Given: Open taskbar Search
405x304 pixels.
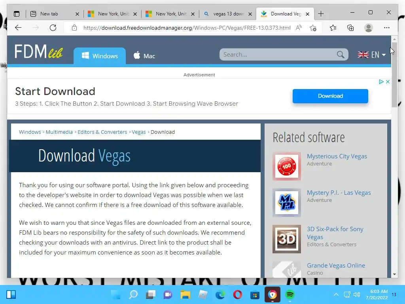Looking at the screenshot, I should pos(133,294).
